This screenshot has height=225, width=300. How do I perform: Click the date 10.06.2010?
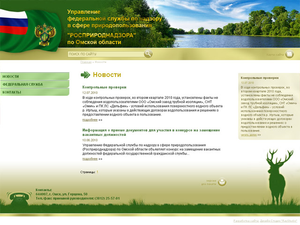[90, 140]
